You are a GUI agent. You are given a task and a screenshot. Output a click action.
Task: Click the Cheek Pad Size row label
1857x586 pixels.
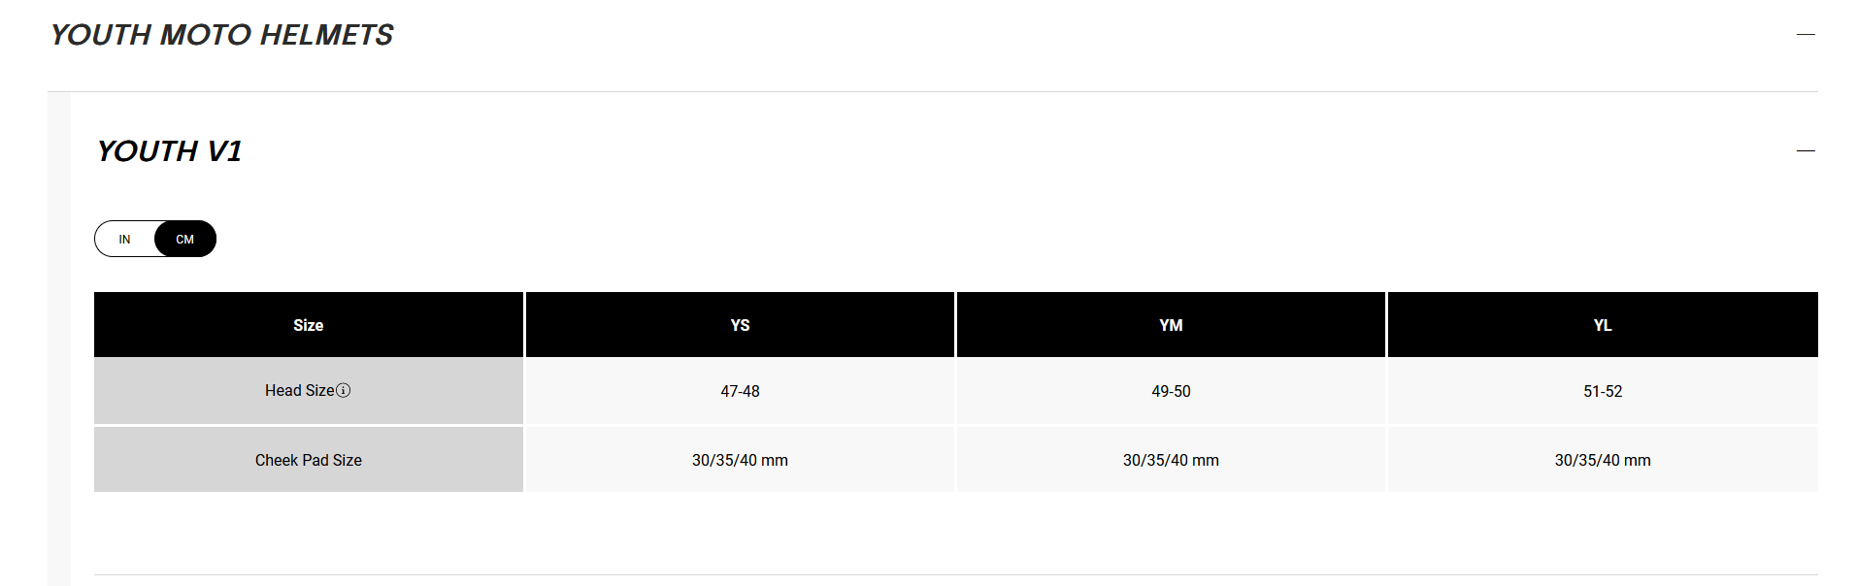[309, 460]
